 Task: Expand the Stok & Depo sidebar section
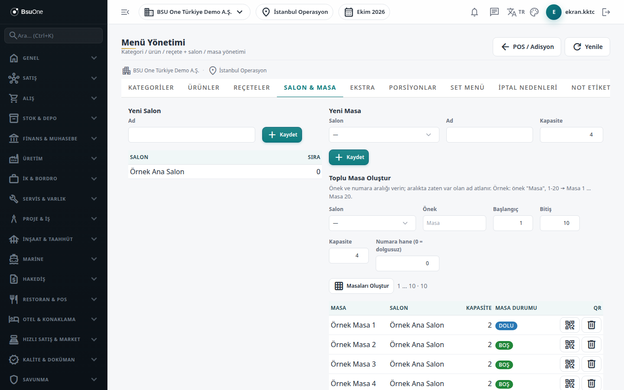pos(54,118)
